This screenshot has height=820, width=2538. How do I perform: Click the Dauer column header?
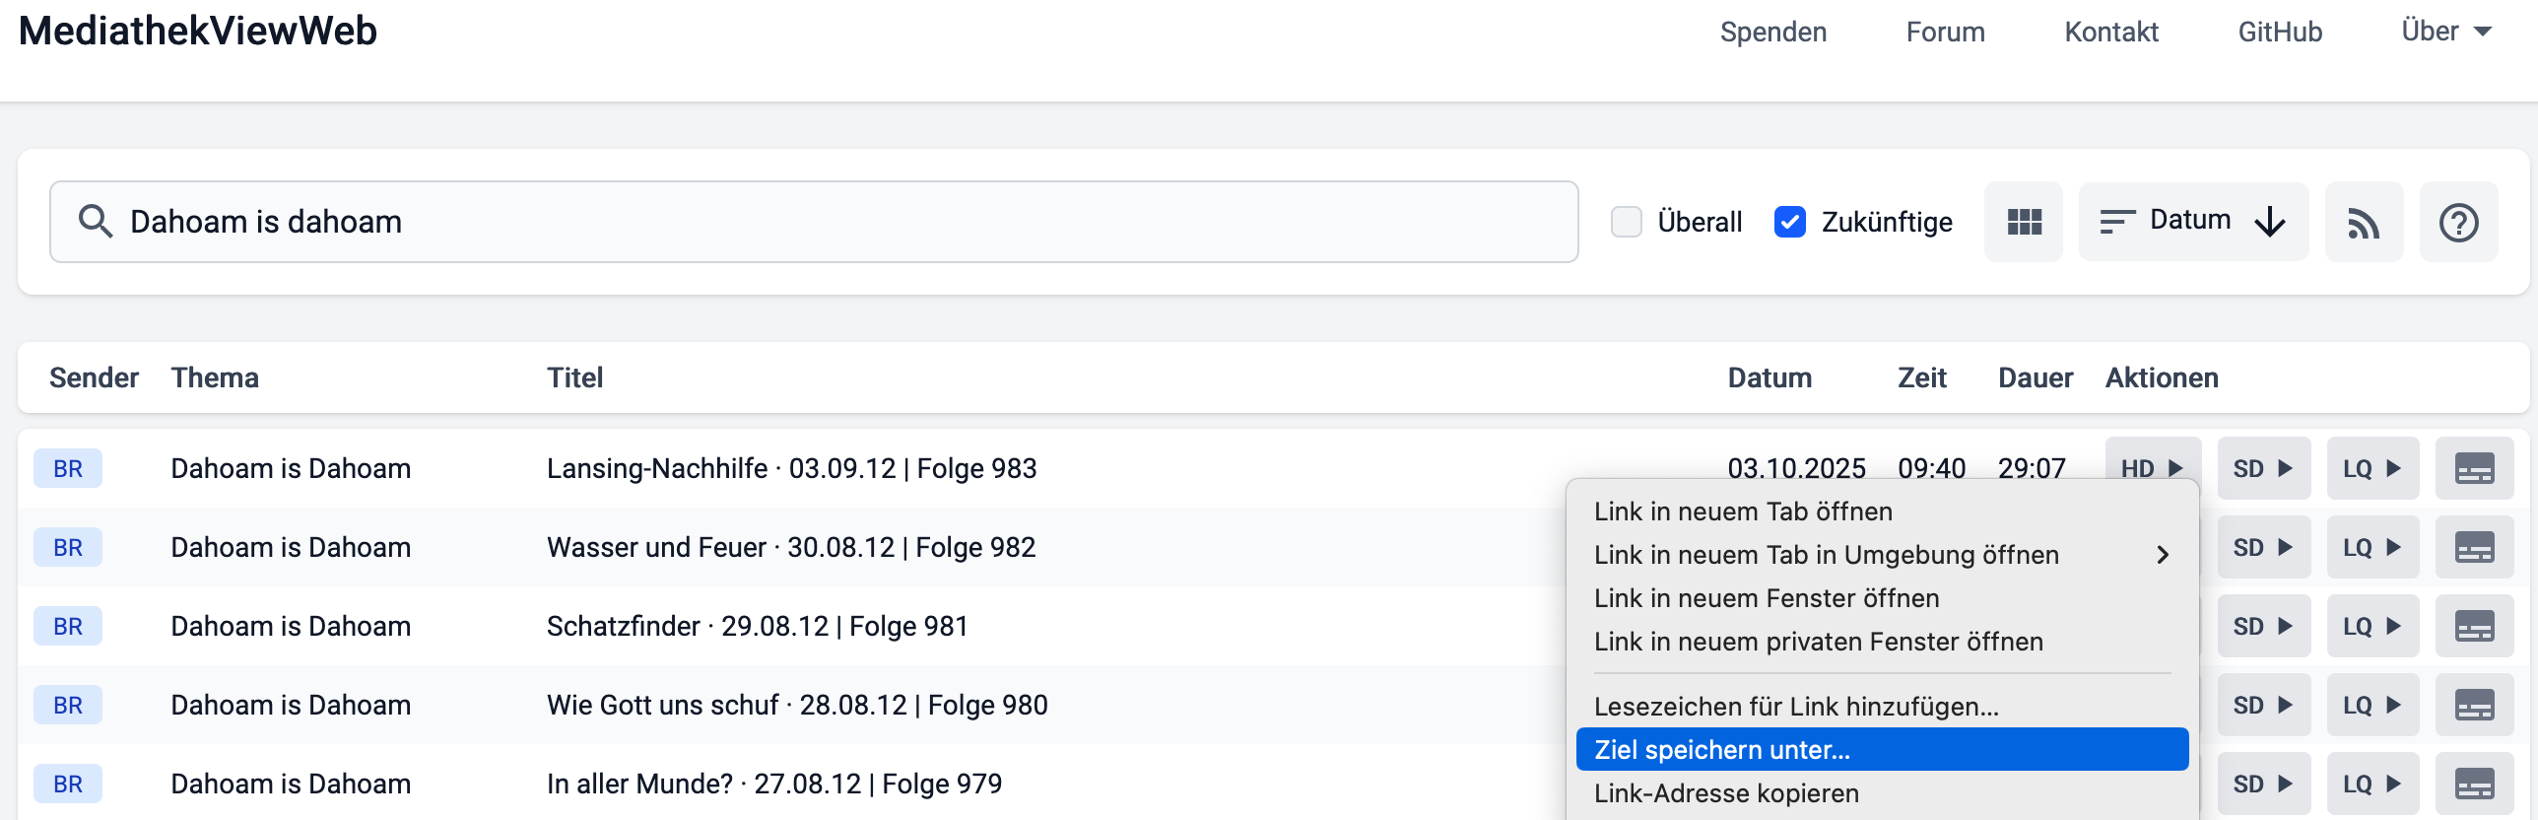coord(2036,377)
